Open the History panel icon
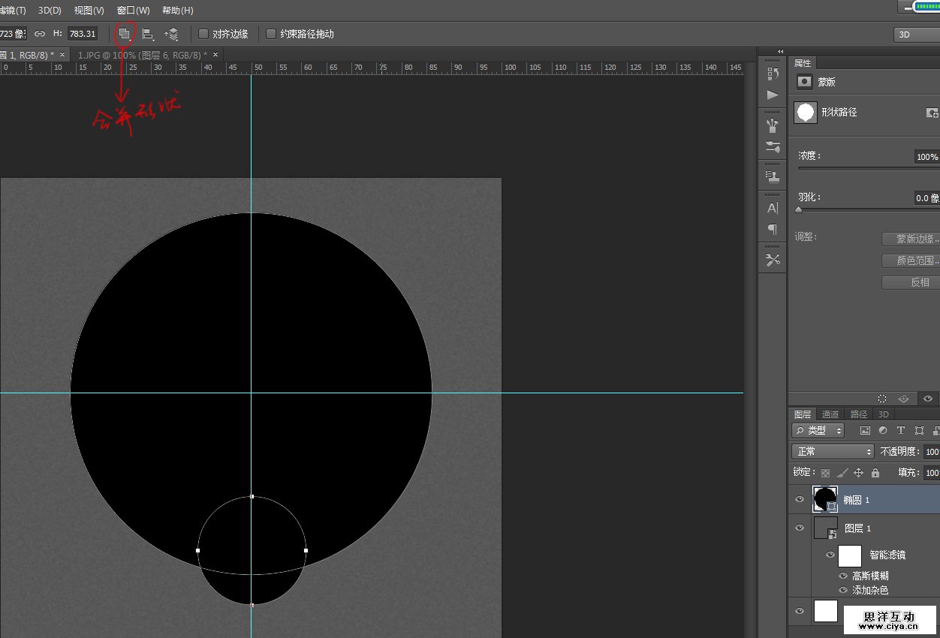Screen dimensions: 940x638 click(x=773, y=74)
